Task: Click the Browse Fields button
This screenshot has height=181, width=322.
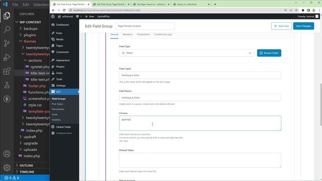Action: tap(269, 53)
